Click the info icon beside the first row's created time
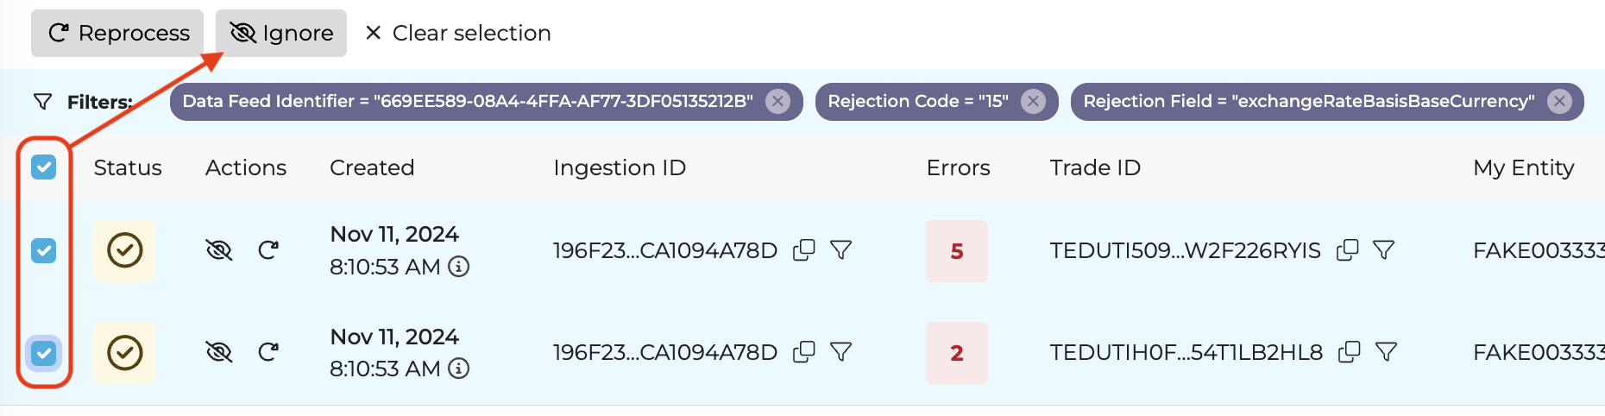 coord(460,267)
